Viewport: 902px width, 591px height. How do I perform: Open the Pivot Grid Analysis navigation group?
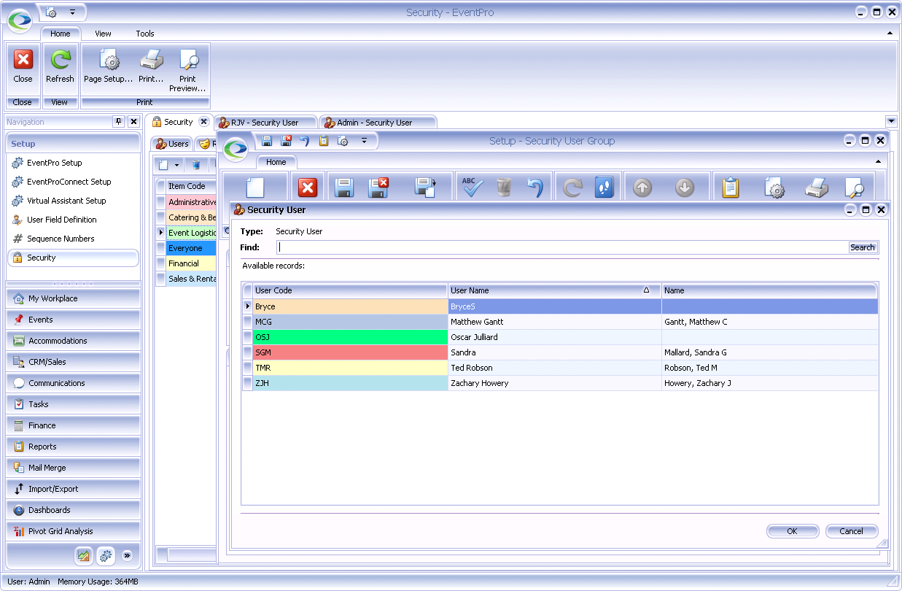73,531
